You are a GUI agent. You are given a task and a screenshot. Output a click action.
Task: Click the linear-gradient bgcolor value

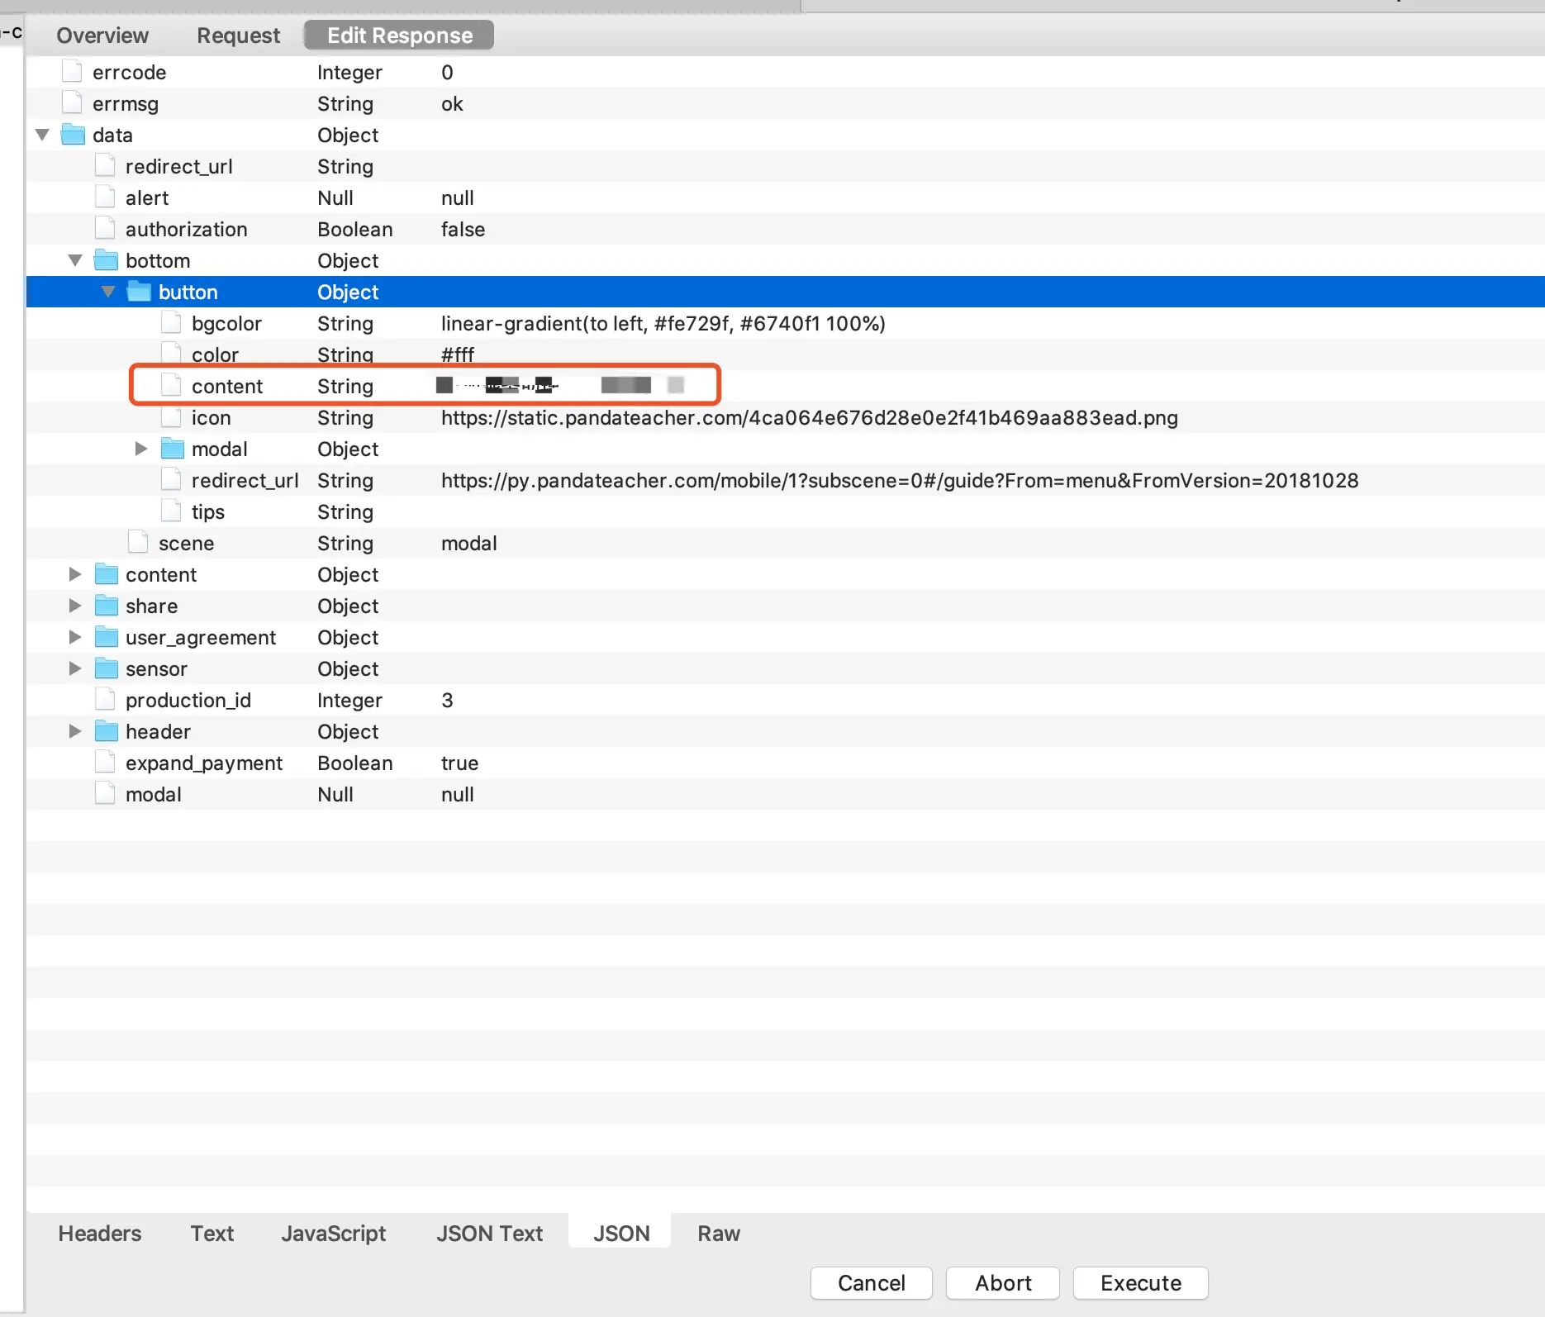pos(663,323)
